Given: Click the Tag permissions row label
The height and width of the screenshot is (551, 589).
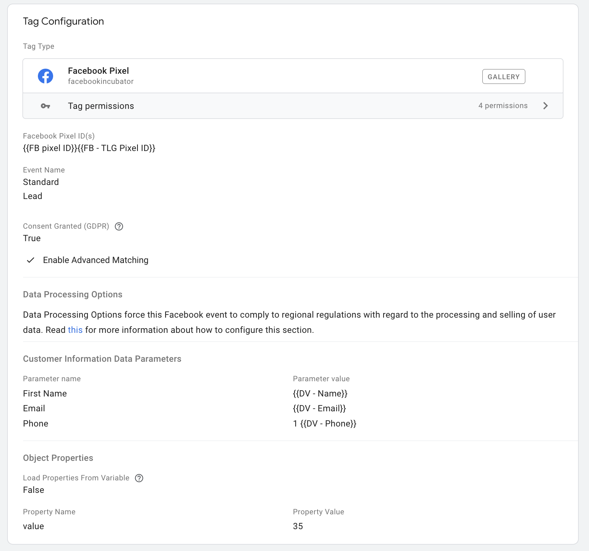Looking at the screenshot, I should point(101,106).
